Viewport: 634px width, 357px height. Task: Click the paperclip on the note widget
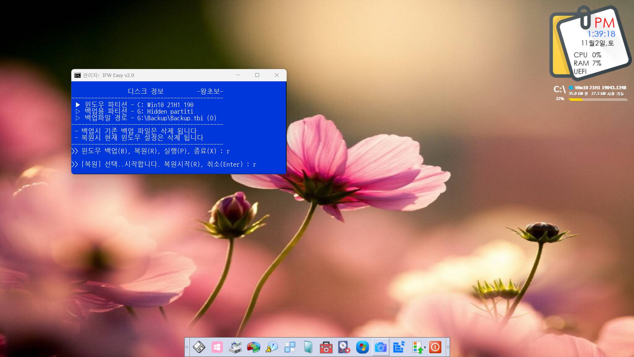pyautogui.click(x=585, y=17)
